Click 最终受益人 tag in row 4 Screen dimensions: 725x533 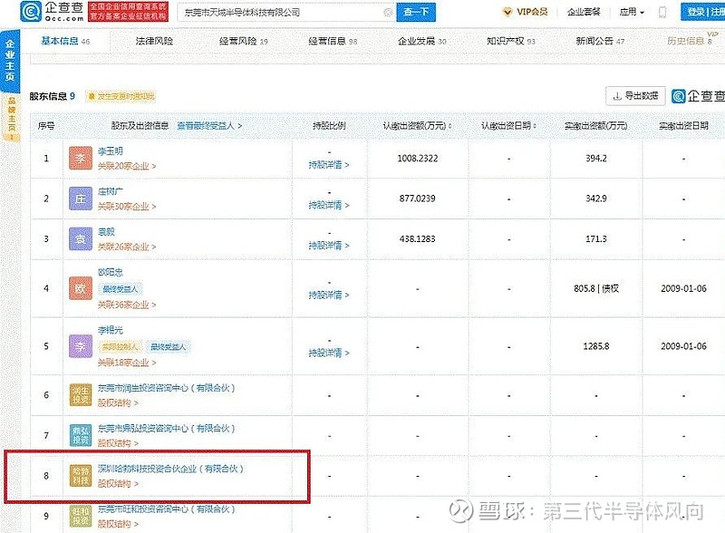tap(121, 289)
